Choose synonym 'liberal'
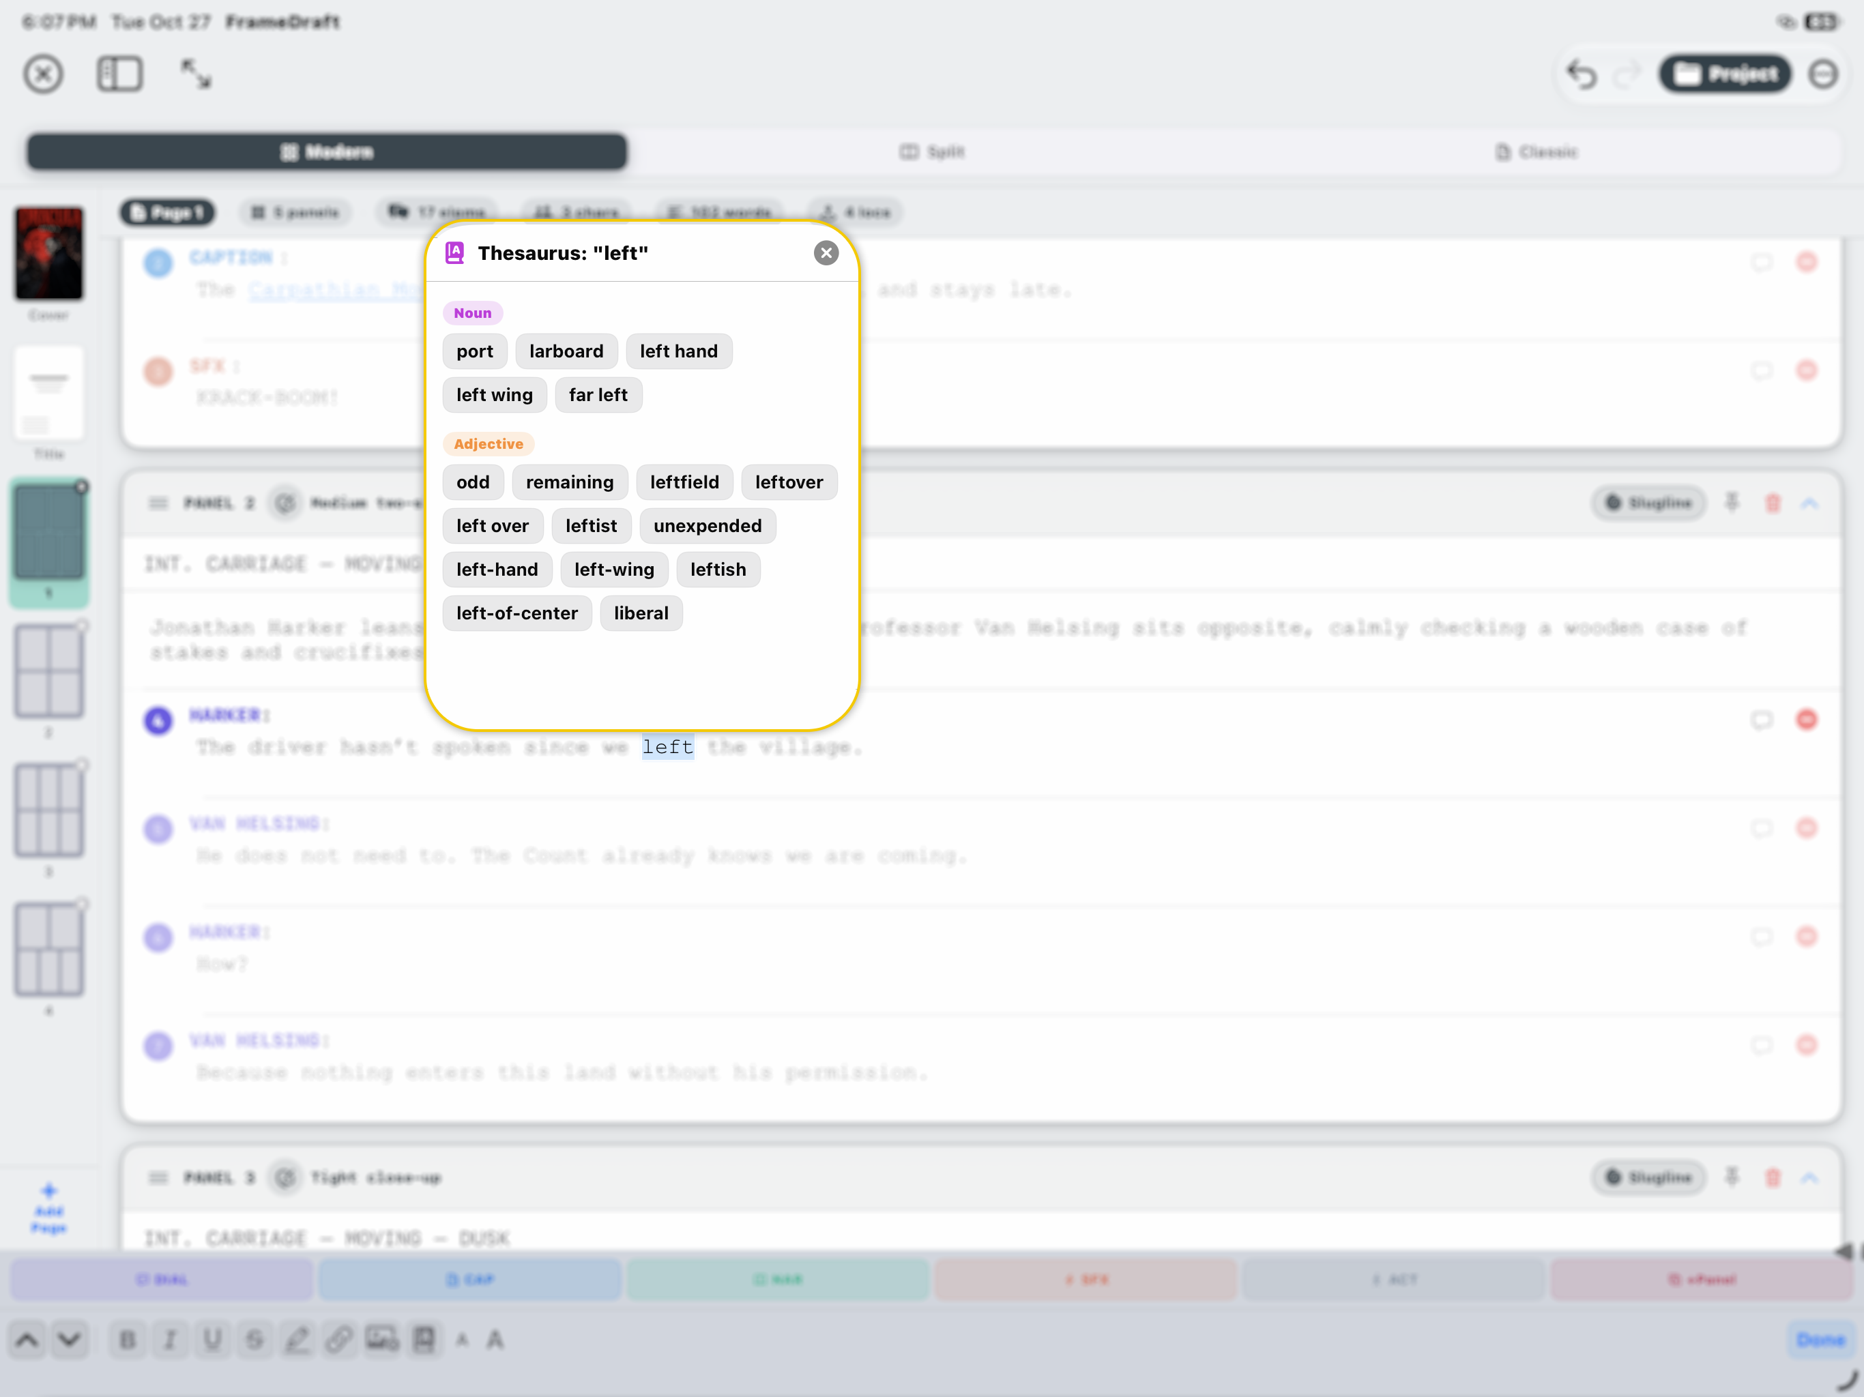The image size is (1864, 1397). point(641,613)
